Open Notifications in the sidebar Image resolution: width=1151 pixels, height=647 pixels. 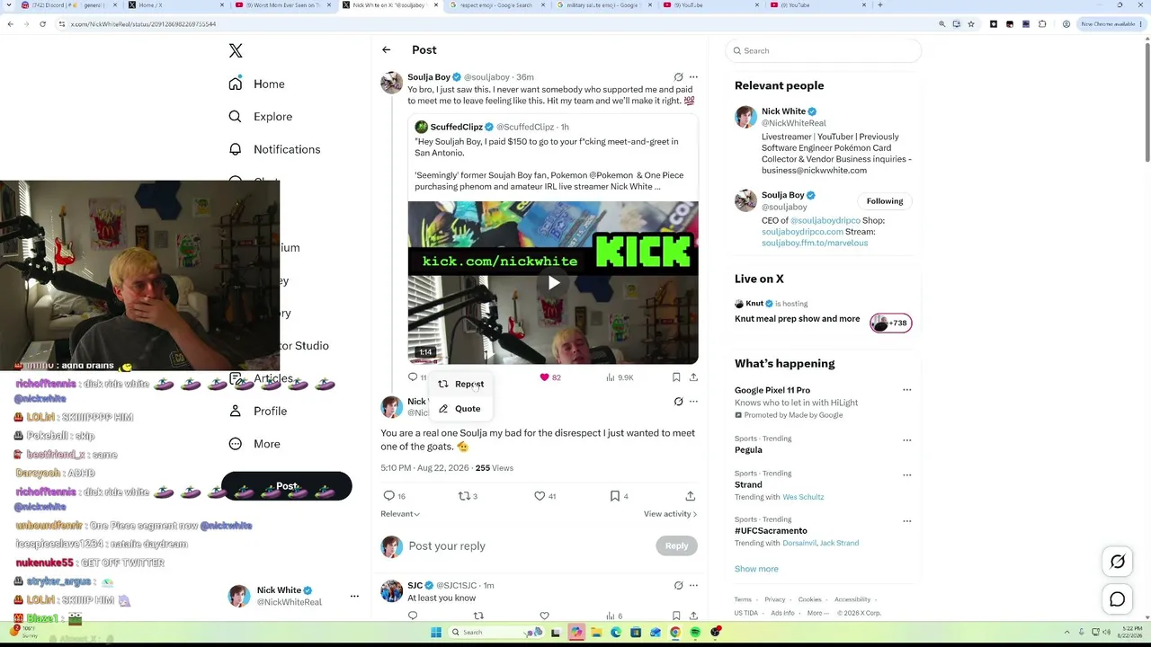click(x=274, y=149)
